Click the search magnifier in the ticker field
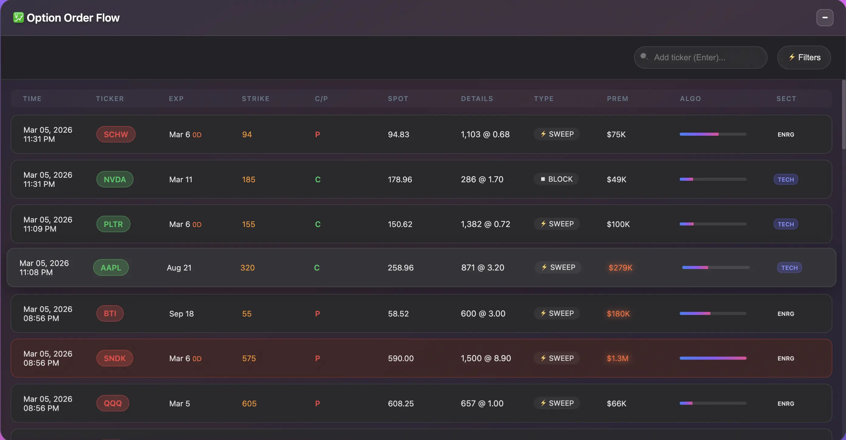The height and width of the screenshot is (440, 846). click(x=645, y=57)
